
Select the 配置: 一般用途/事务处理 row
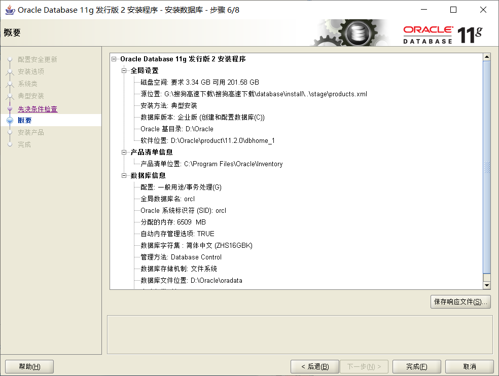pyautogui.click(x=181, y=187)
